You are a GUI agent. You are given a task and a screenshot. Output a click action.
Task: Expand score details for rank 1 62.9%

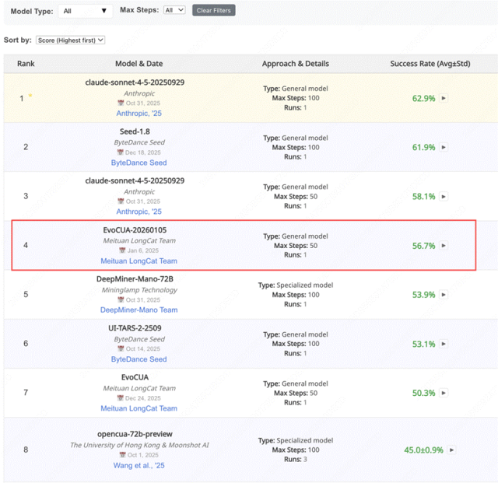[444, 99]
